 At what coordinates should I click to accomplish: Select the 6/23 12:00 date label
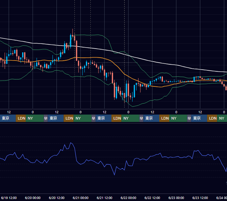pyautogui.click(x=200, y=198)
